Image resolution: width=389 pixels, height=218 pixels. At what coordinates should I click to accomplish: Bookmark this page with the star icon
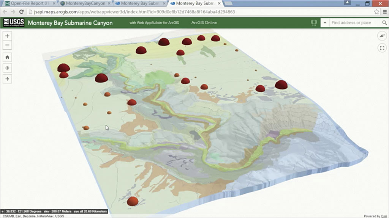click(376, 12)
